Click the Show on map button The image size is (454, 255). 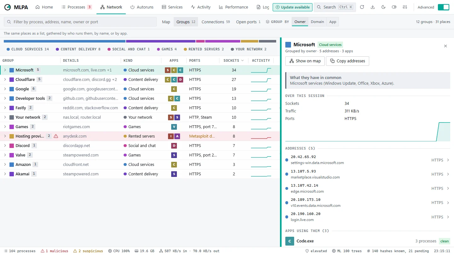pyautogui.click(x=305, y=61)
